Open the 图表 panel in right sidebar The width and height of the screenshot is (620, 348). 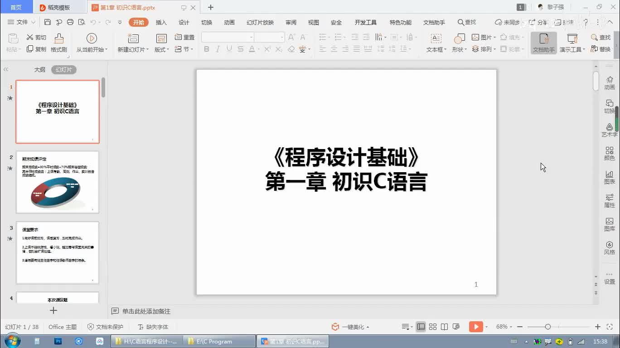click(x=609, y=177)
